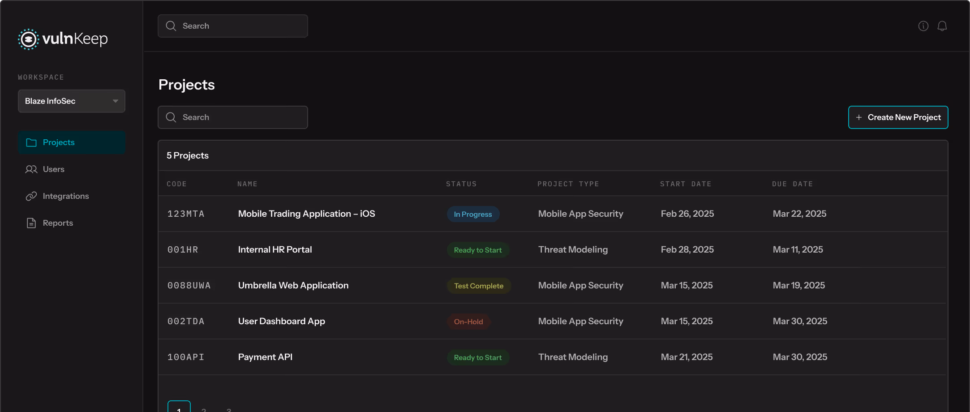
Task: Click Threat Modeling in Internal HR Portal row
Action: 573,250
